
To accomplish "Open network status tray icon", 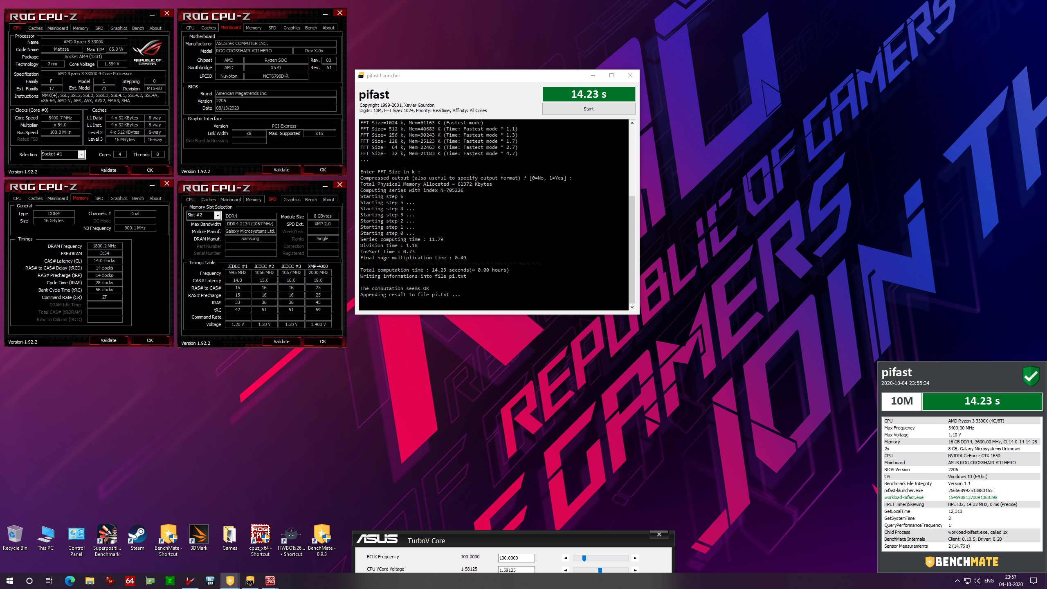I will [967, 581].
